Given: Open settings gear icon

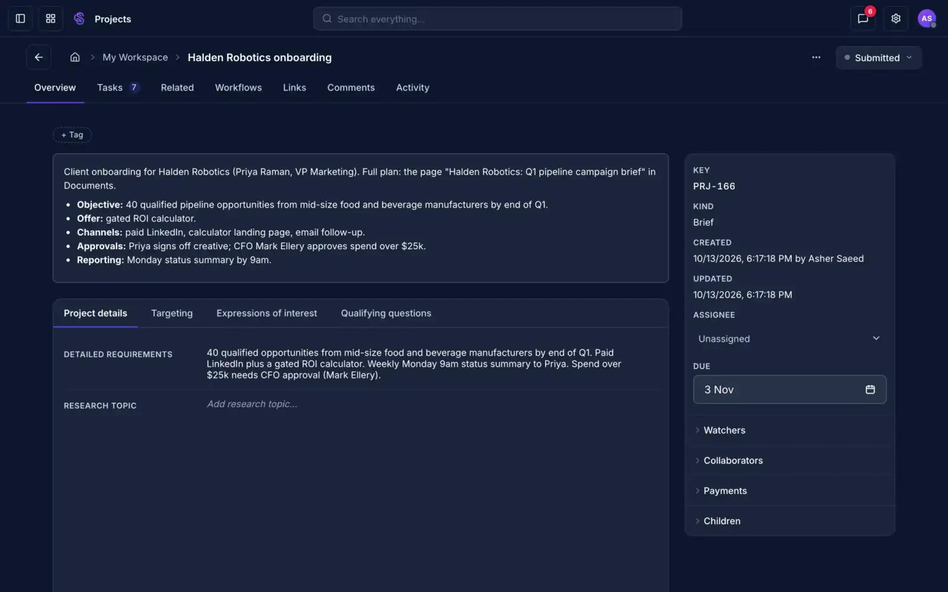Looking at the screenshot, I should (x=896, y=18).
